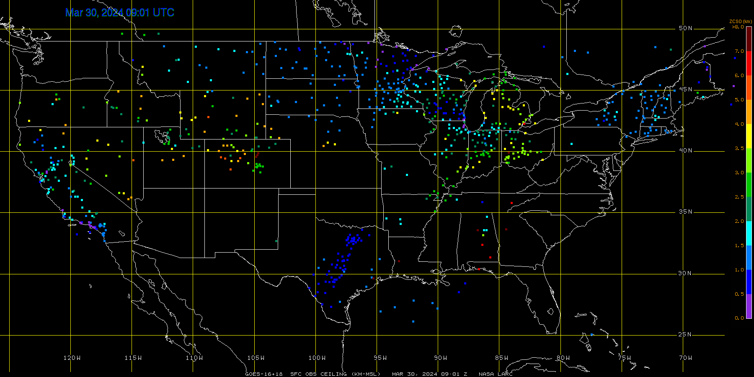Click the 75 W longitude label
Image resolution: width=754 pixels, height=377 pixels.
[x=624, y=358]
